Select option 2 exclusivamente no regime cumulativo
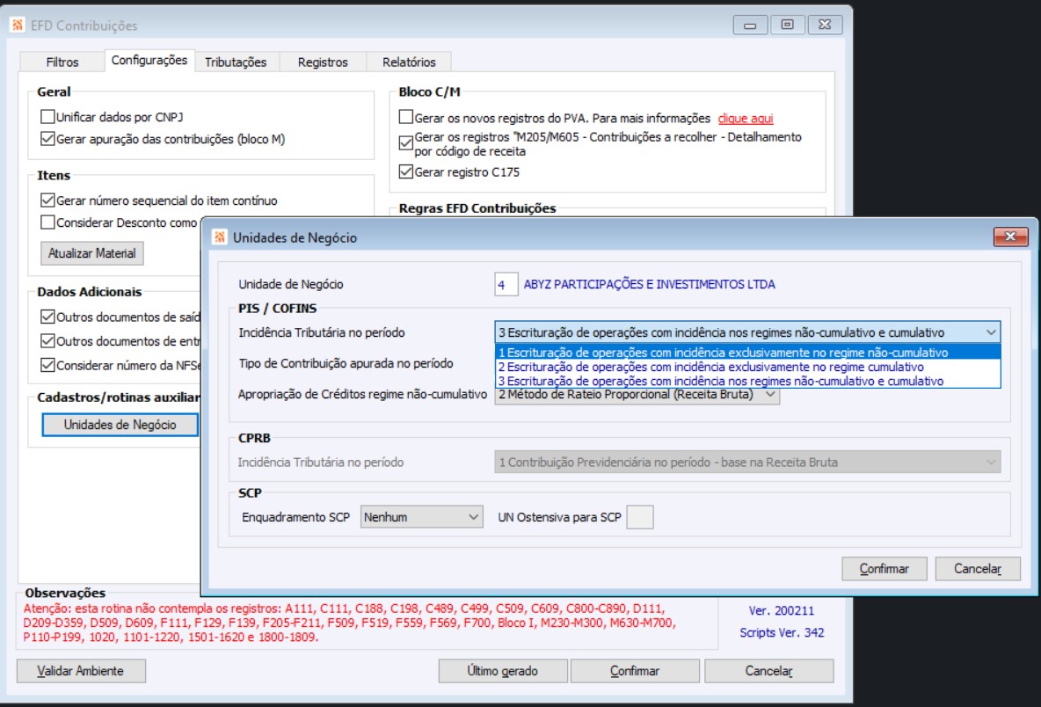1041x707 pixels. tap(747, 367)
